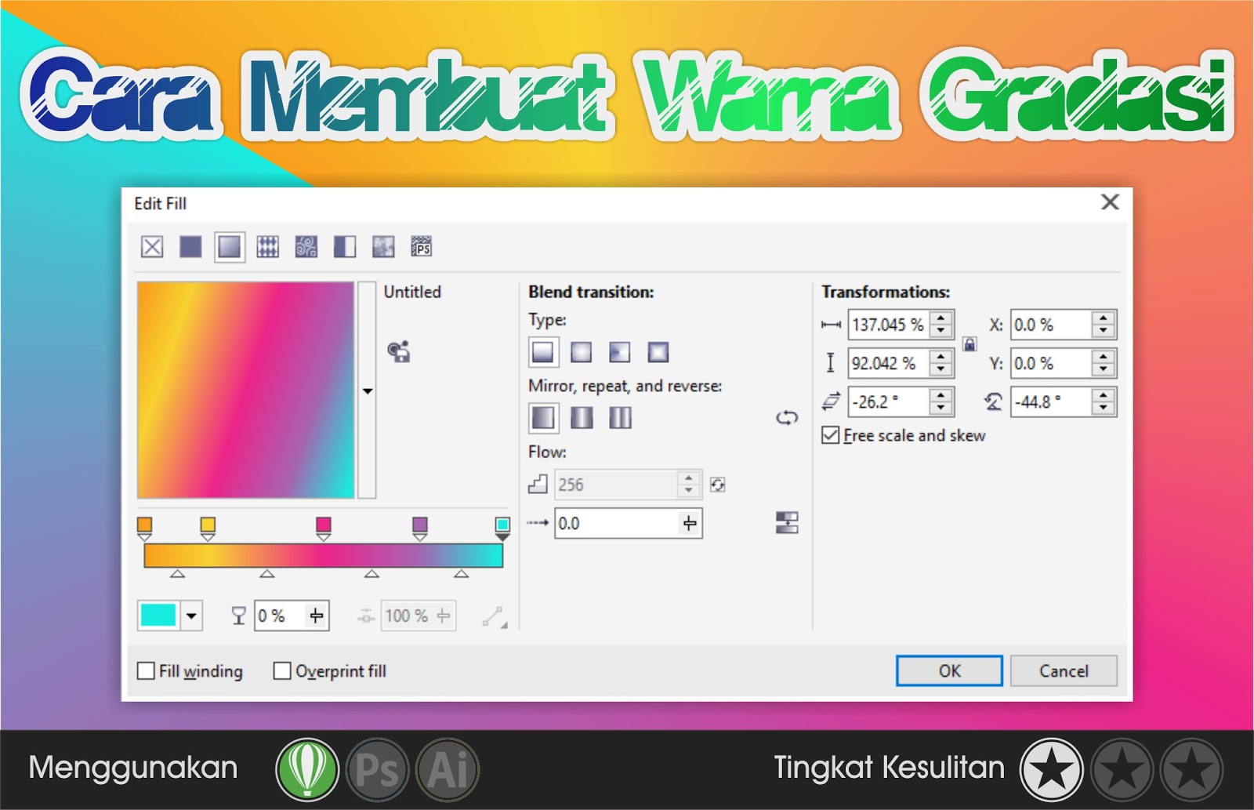Click the first highlighted difficulty star

(1052, 770)
